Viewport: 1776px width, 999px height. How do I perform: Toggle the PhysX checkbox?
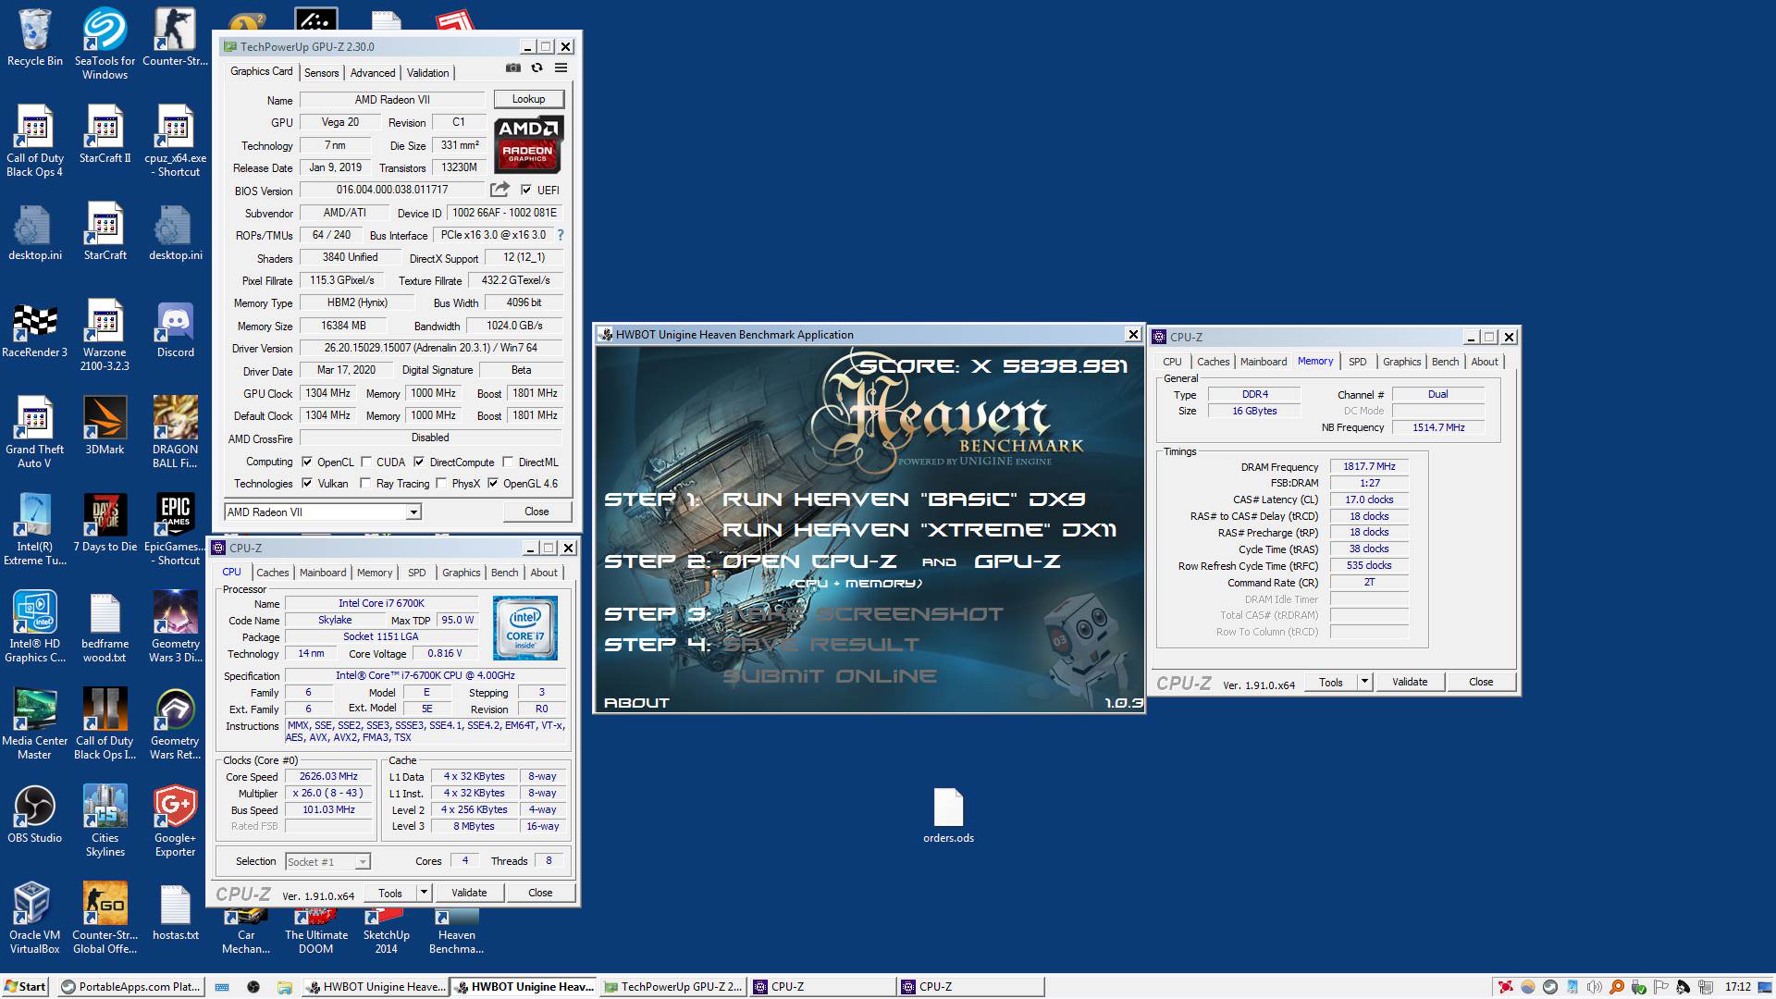tap(441, 483)
